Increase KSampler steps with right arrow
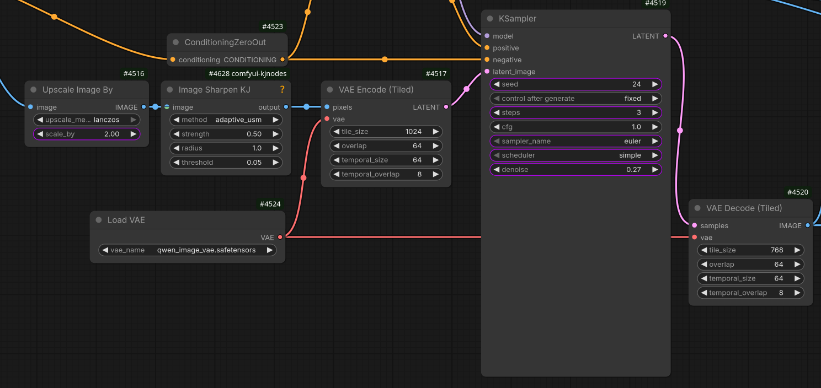Viewport: 821px width, 388px height. pyautogui.click(x=655, y=113)
